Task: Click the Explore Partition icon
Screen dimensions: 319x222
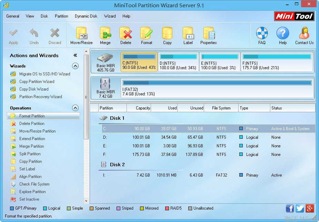Action: [13, 192]
